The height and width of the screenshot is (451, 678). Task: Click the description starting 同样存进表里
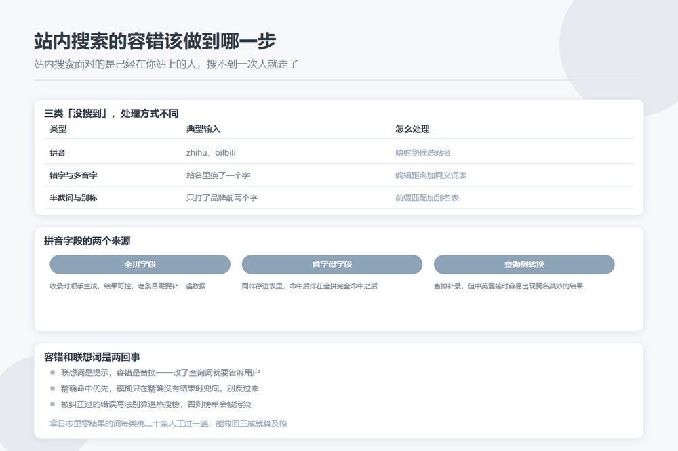click(x=310, y=286)
